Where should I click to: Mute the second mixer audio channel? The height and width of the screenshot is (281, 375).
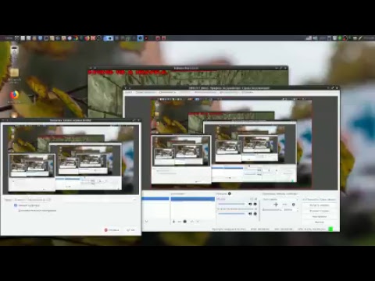pyautogui.click(x=250, y=214)
